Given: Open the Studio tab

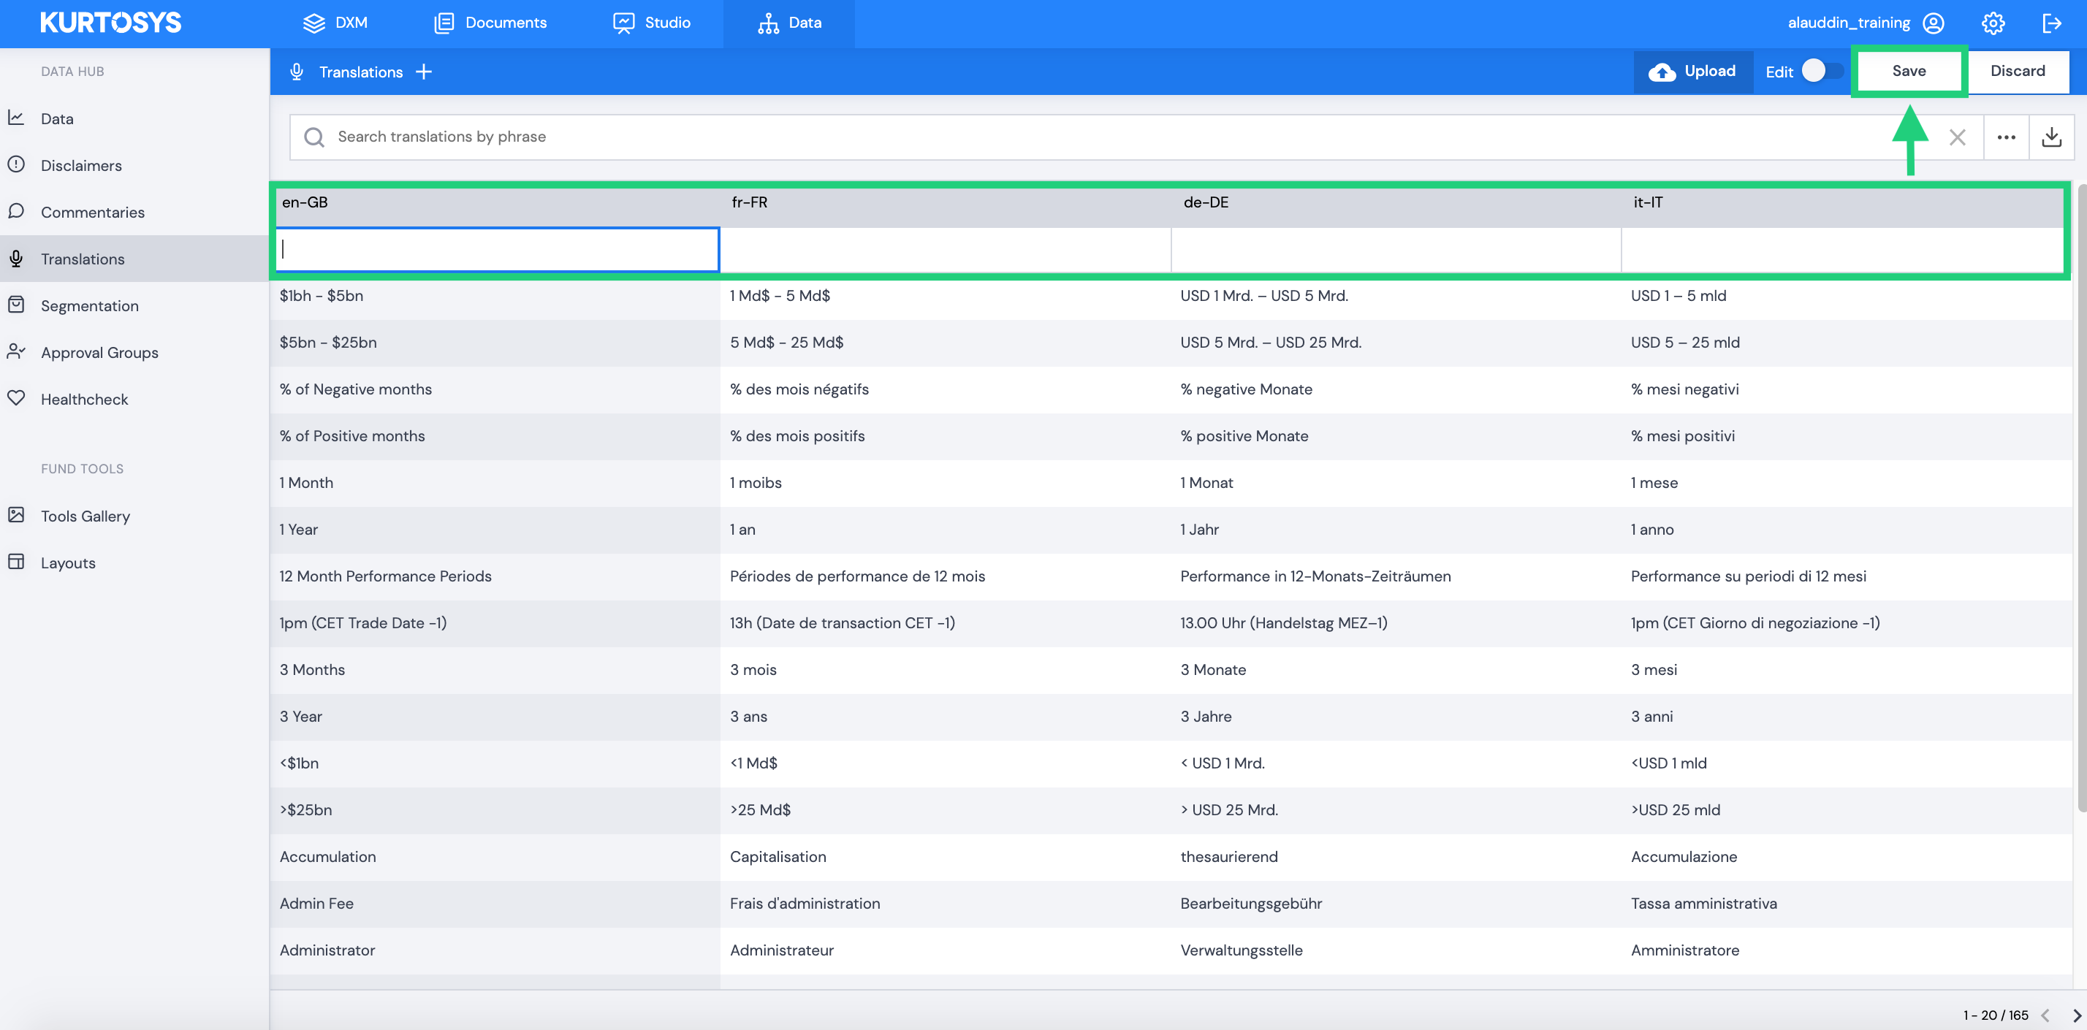Looking at the screenshot, I should pyautogui.click(x=651, y=23).
